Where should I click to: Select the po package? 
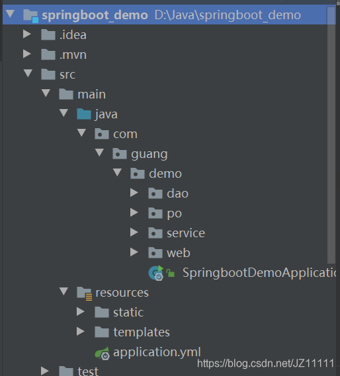[175, 213]
